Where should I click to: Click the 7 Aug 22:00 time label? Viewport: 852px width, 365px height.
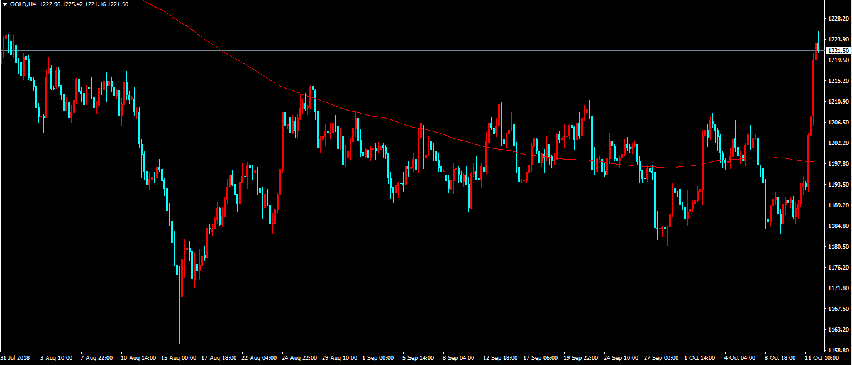pyautogui.click(x=97, y=358)
